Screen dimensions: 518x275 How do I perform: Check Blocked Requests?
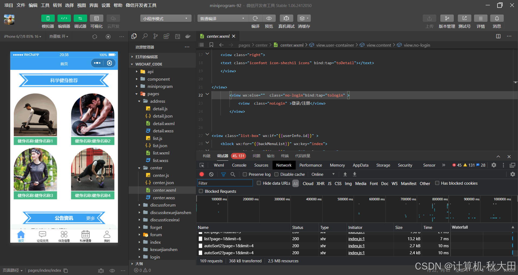pyautogui.click(x=201, y=191)
